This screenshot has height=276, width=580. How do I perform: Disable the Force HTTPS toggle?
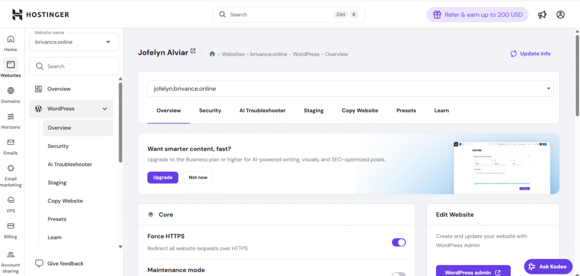click(399, 242)
